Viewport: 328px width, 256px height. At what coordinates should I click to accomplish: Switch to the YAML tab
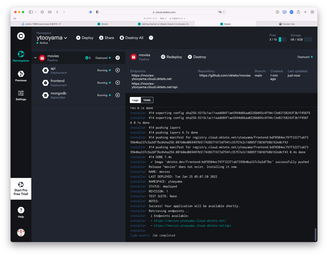pos(147,100)
